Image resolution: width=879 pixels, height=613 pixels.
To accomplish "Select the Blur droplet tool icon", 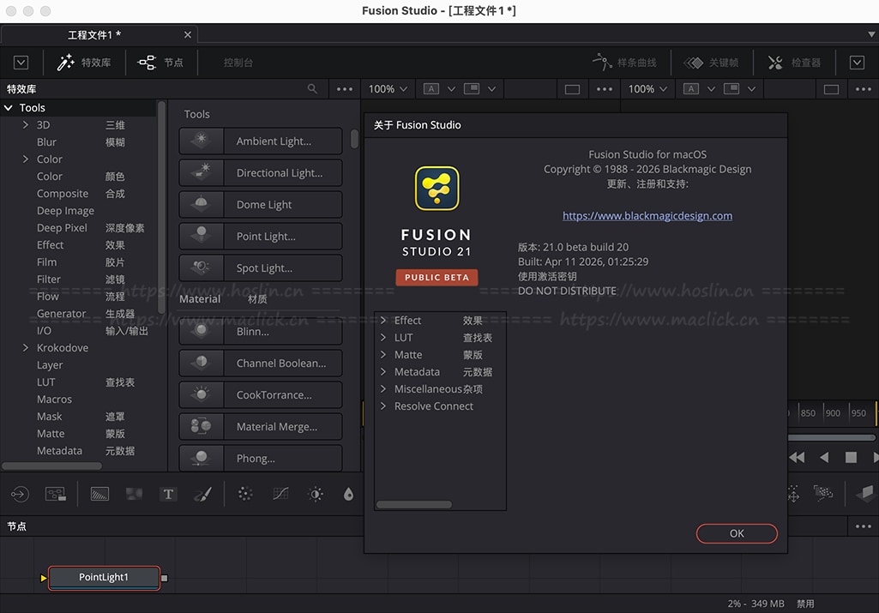I will 348,494.
